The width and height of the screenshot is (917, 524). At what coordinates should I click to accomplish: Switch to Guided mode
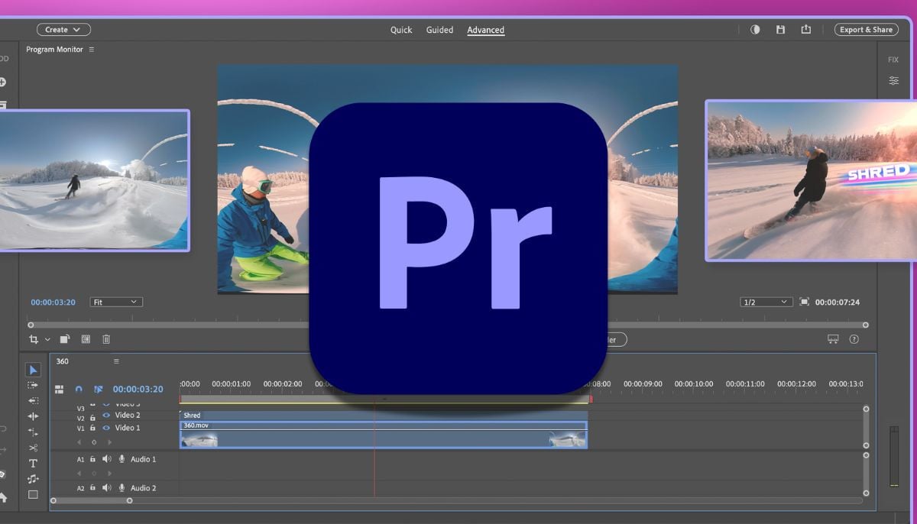tap(439, 30)
